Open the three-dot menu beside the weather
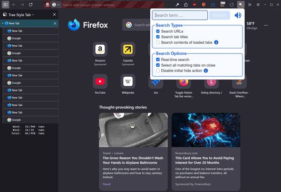This screenshot has width=281, height=192. click(266, 25)
